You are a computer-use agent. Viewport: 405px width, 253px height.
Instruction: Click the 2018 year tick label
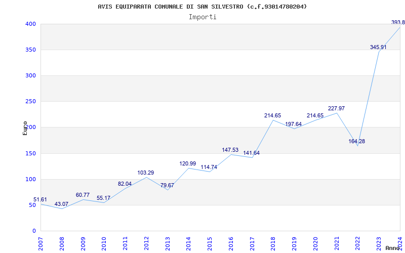[x=273, y=244]
